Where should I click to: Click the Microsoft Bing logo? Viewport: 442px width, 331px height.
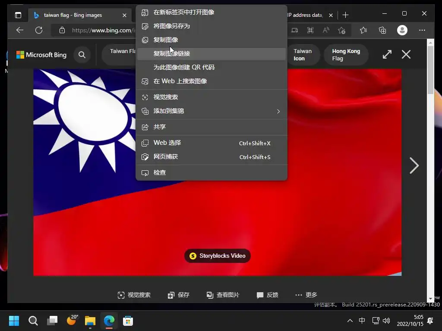[x=41, y=55]
